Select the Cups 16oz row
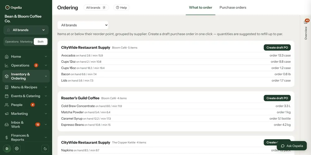311x155 pixels. tap(176, 68)
